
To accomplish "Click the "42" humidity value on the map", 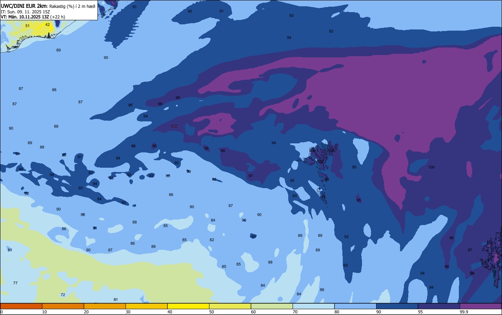I will 47,24.
